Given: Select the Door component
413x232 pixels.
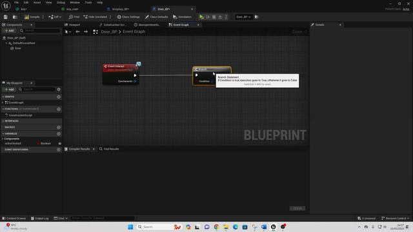Looking at the screenshot, I should pyautogui.click(x=17, y=48).
